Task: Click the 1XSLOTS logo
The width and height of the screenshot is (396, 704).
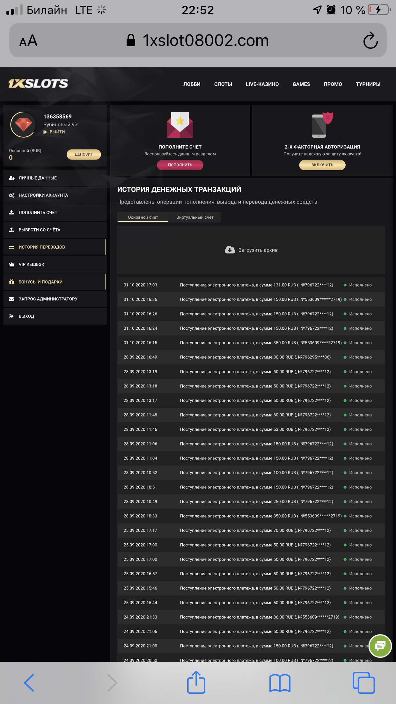Action: 38,84
